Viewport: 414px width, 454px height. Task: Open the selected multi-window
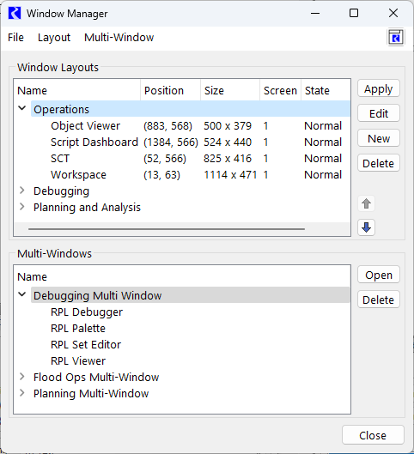[x=379, y=275]
